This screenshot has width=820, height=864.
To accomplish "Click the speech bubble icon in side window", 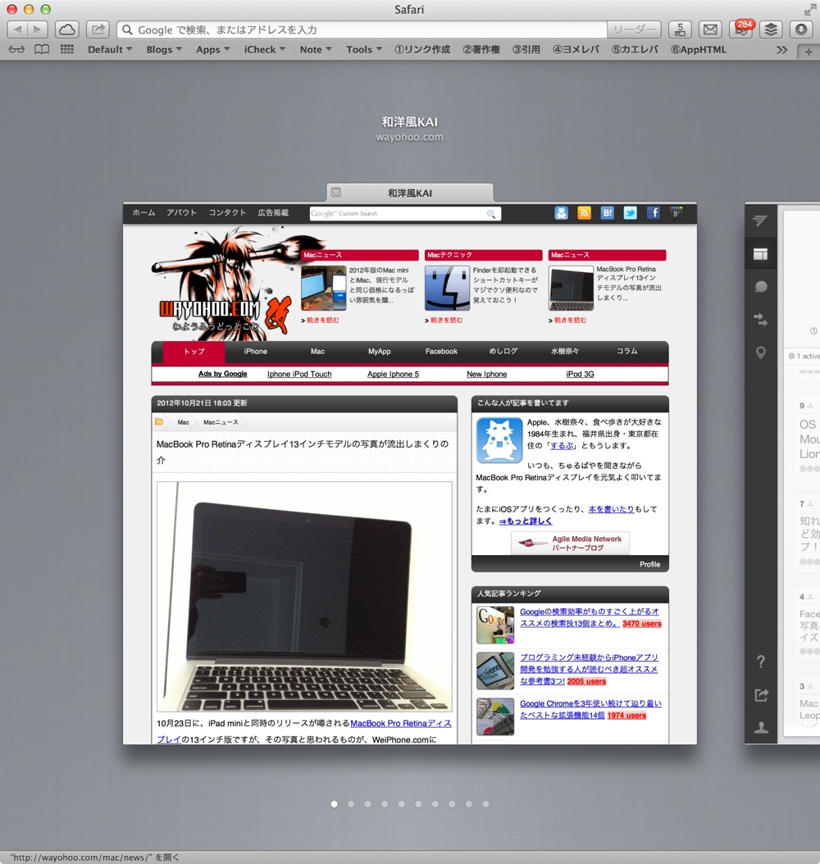I will pyautogui.click(x=760, y=287).
